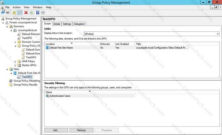Viewport: 222px width, 135px height.
Task: Click the WMI Filters folder icon
Action: 19,61
